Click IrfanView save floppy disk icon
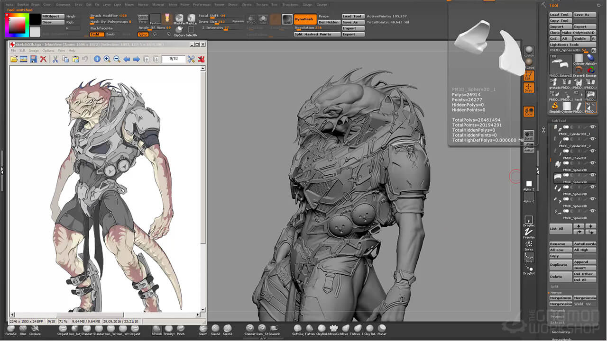The image size is (607, 341). pos(33,59)
